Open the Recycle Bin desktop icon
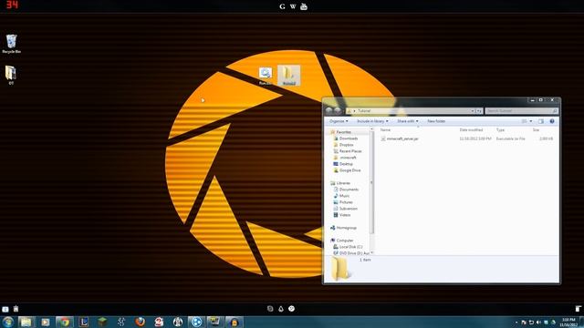Image resolution: width=584 pixels, height=328 pixels. tap(11, 44)
